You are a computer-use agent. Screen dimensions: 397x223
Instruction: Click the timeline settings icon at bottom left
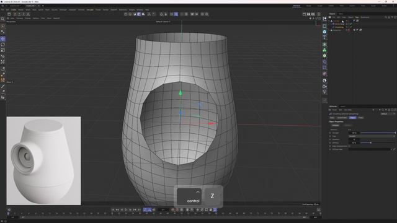(x=9, y=209)
